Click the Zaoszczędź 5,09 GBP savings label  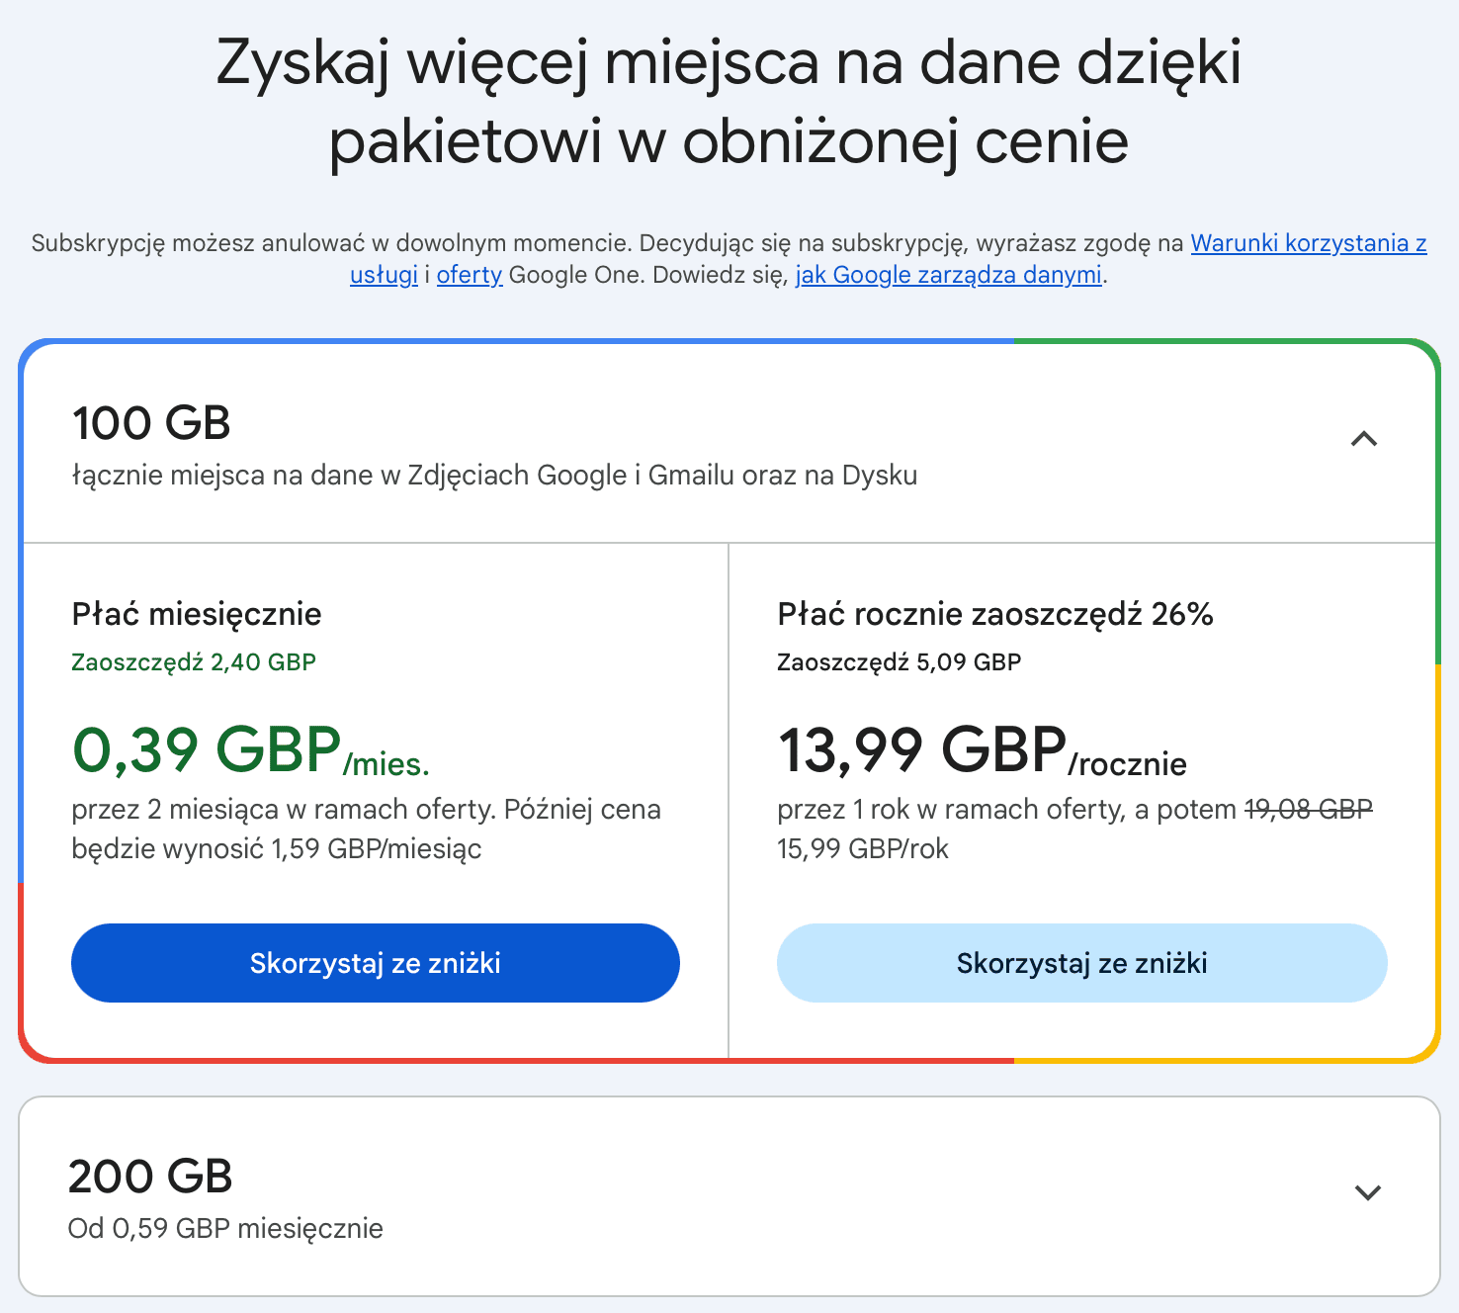coord(900,661)
